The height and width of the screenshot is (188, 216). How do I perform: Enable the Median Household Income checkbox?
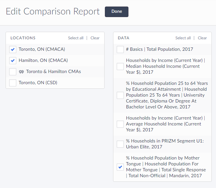[x=120, y=66]
